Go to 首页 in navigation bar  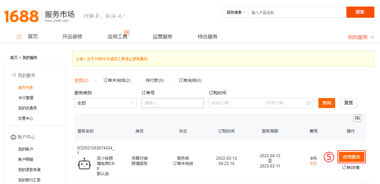click(x=33, y=37)
